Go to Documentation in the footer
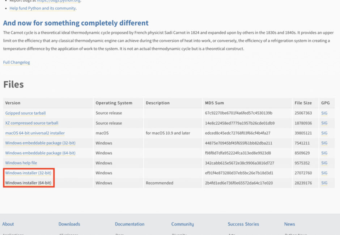 click(x=129, y=224)
